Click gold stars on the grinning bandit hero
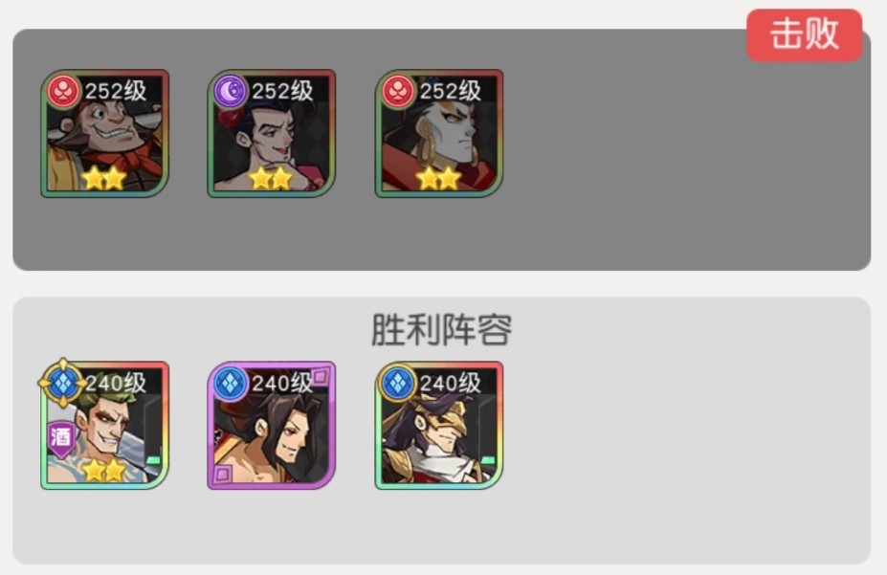 coord(104,178)
